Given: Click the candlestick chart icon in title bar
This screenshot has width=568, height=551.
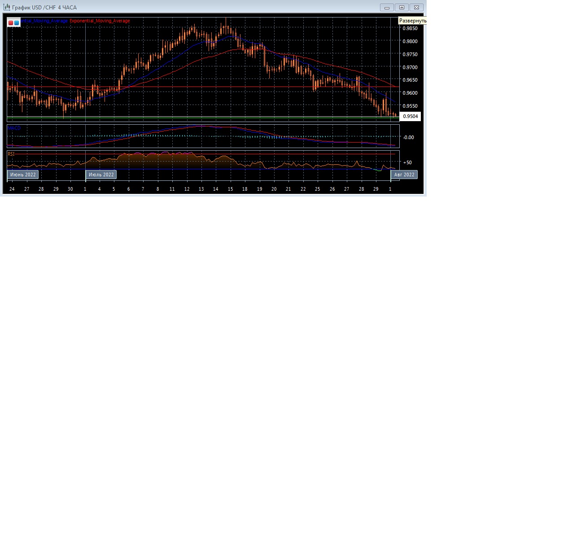Looking at the screenshot, I should 7,7.
